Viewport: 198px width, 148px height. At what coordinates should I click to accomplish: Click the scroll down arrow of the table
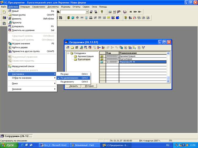tap(168, 81)
